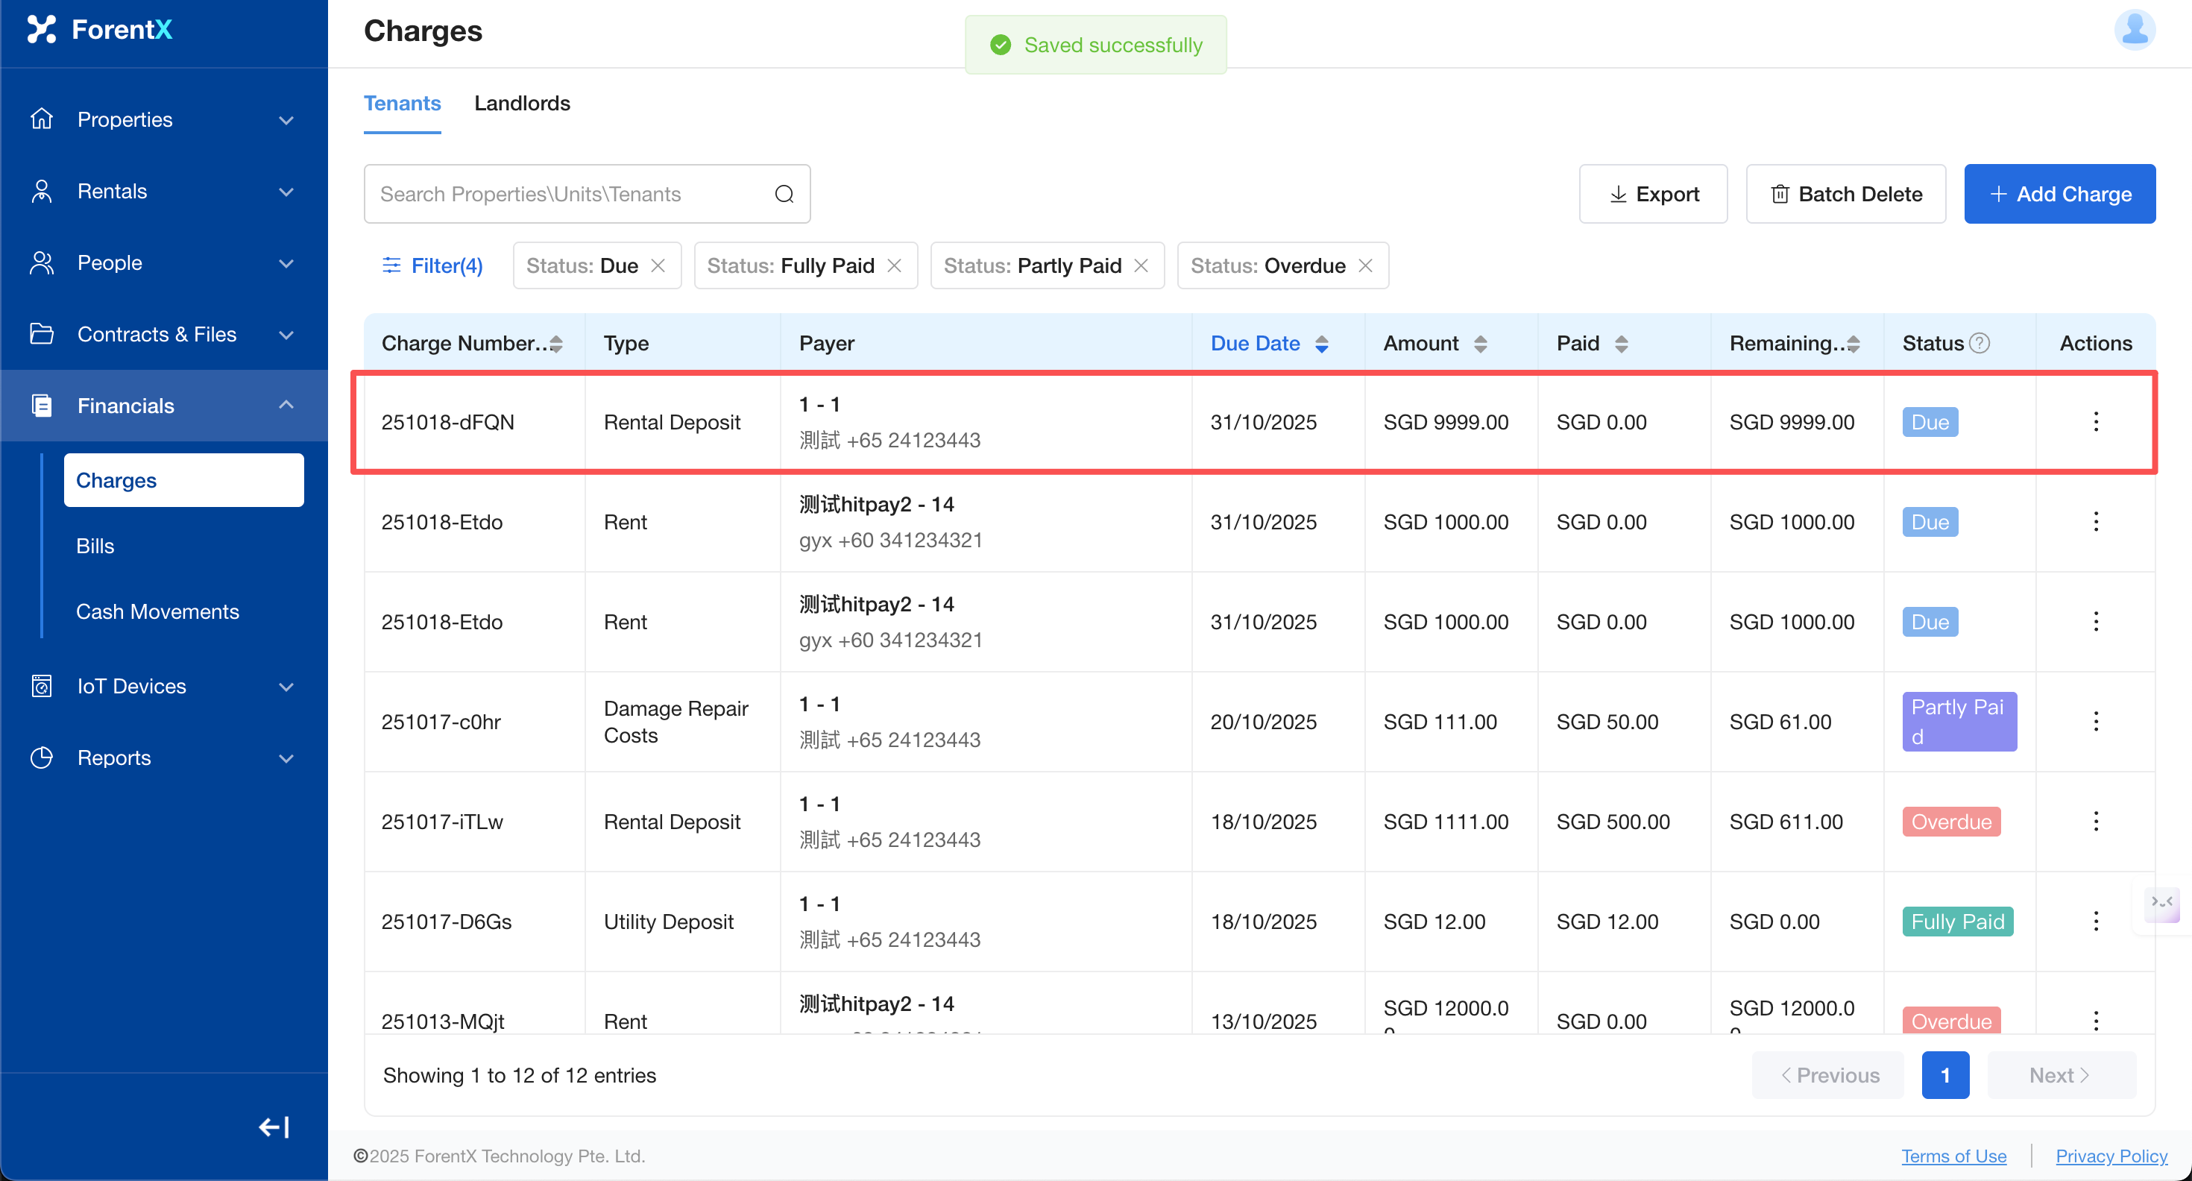
Task: Remove the Status: Overdue filter
Action: click(x=1366, y=265)
